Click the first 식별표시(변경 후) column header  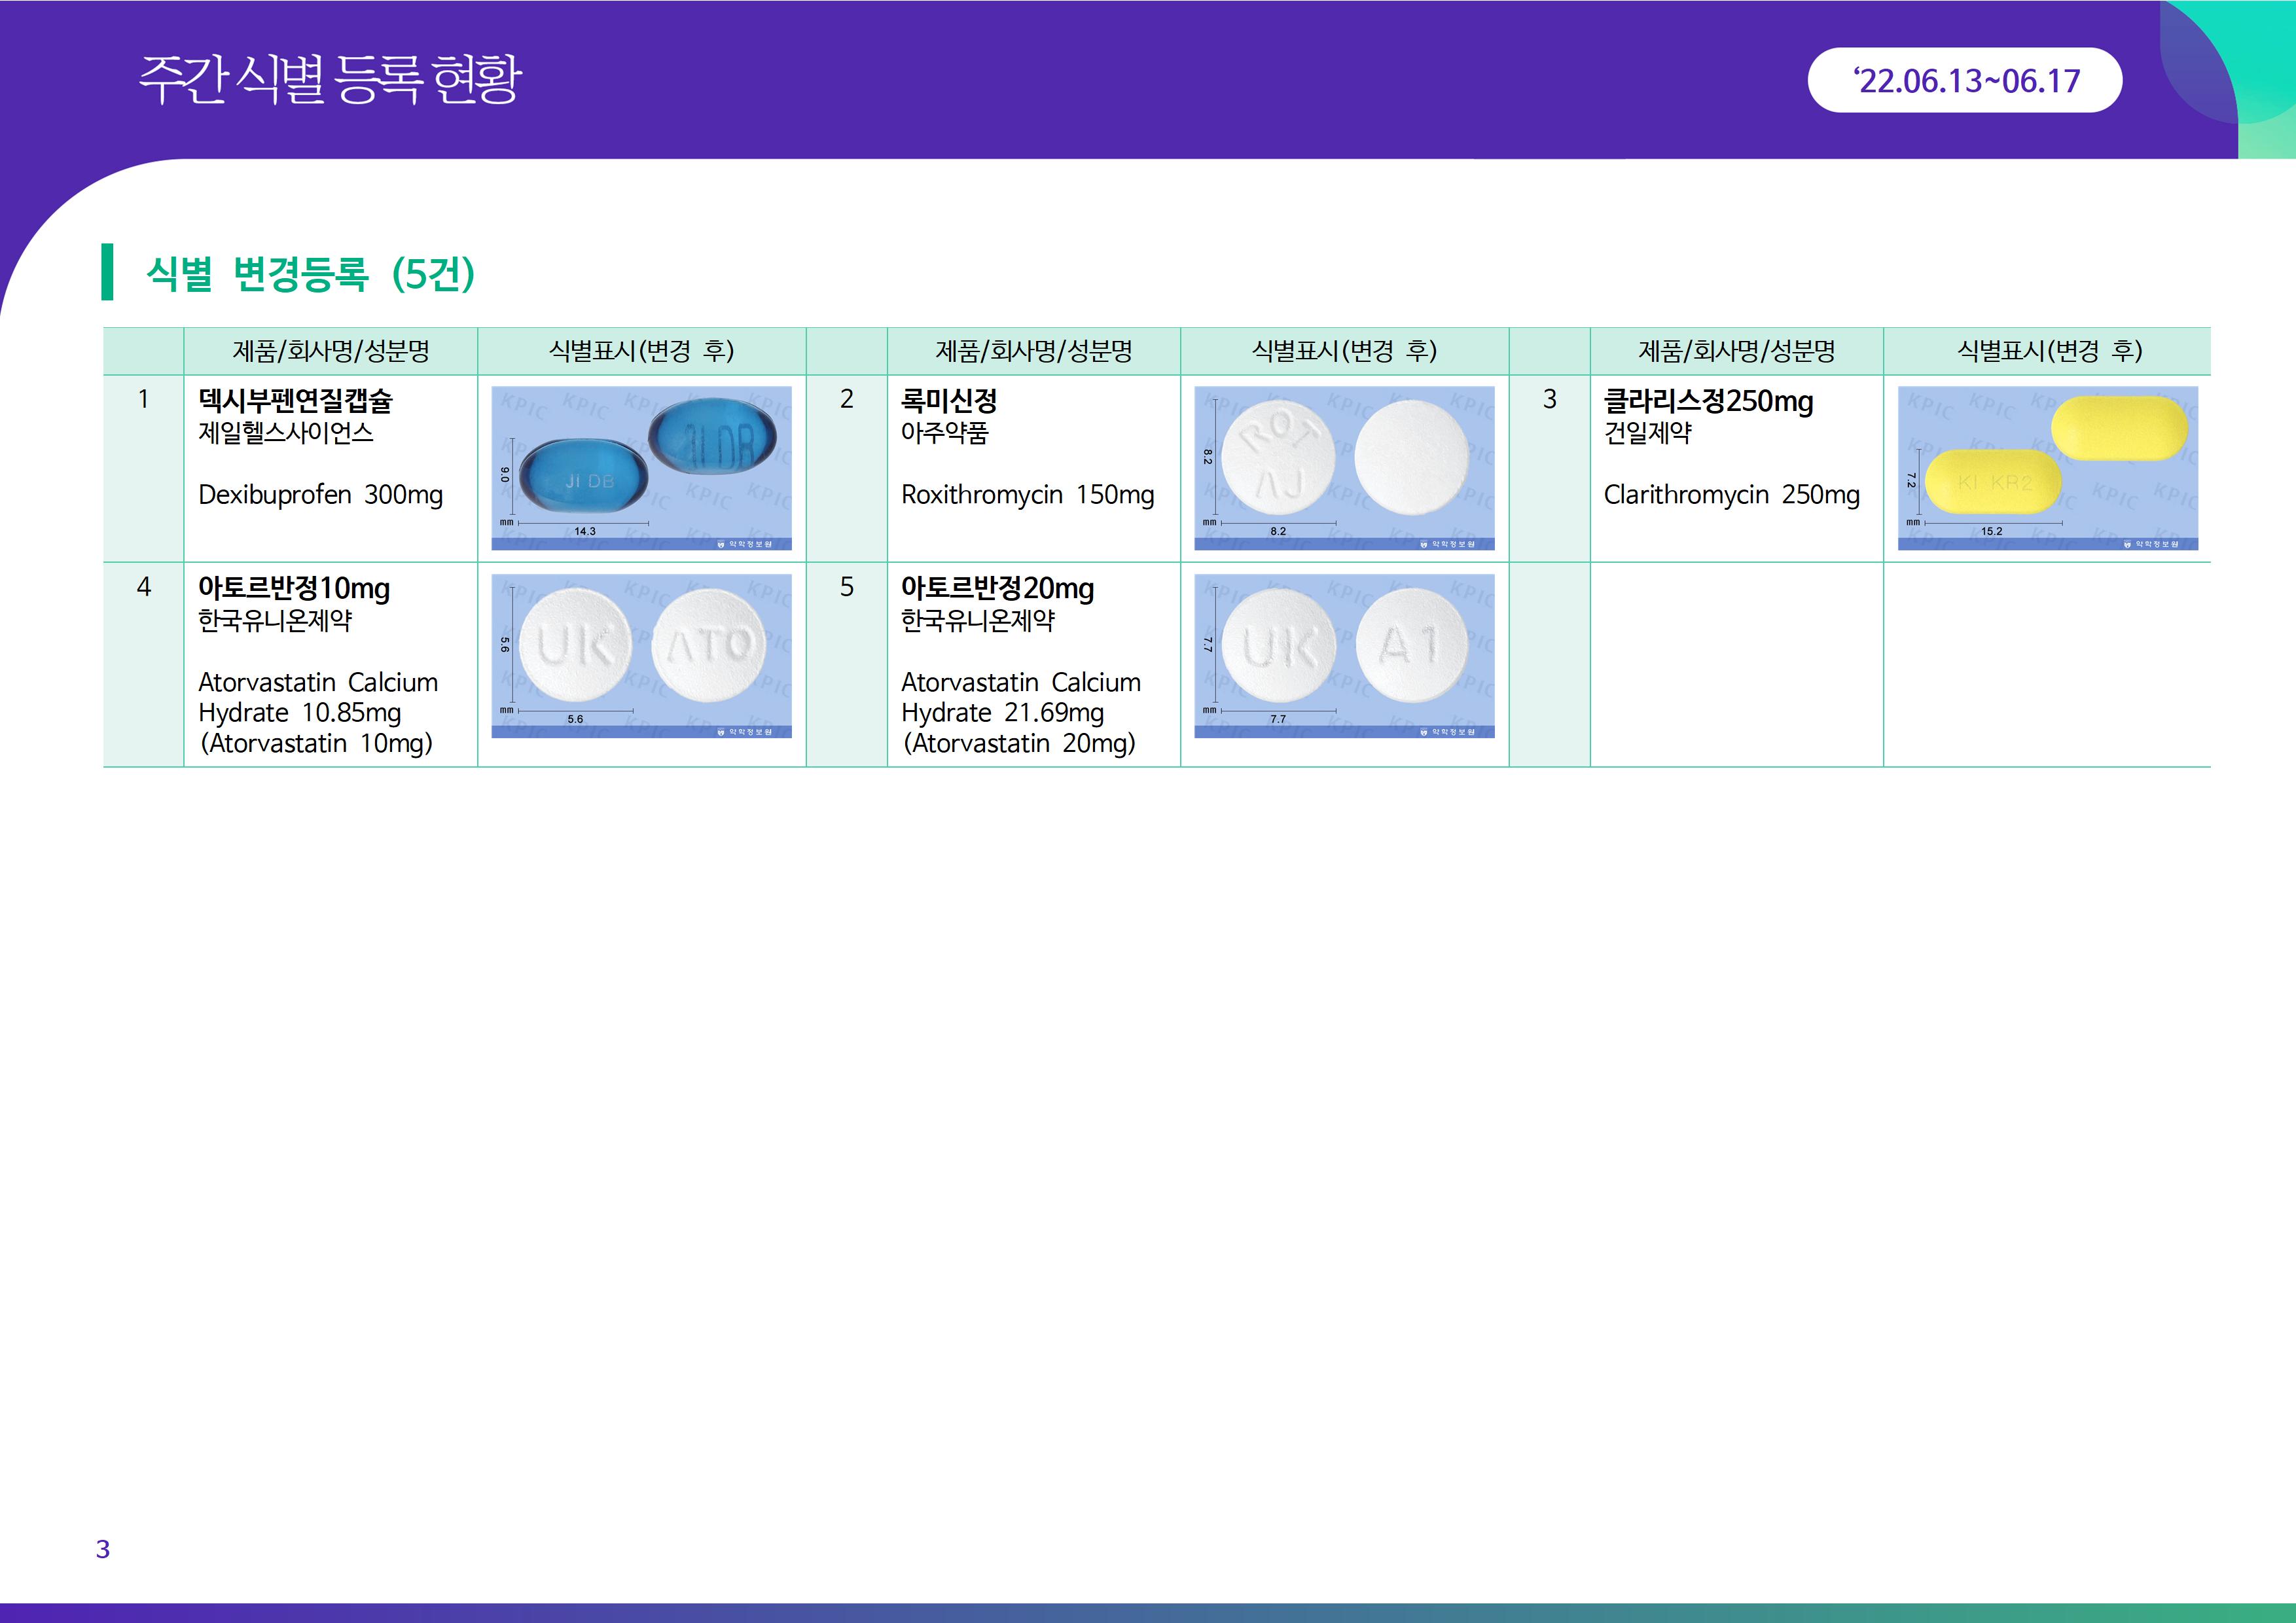pyautogui.click(x=641, y=351)
